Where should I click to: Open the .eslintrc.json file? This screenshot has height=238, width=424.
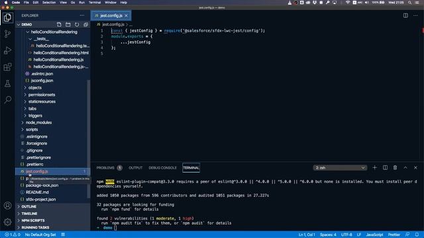42,73
